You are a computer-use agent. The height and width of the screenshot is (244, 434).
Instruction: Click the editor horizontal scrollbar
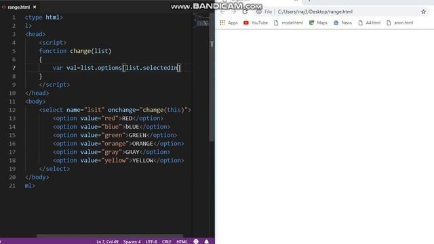[x=110, y=236]
